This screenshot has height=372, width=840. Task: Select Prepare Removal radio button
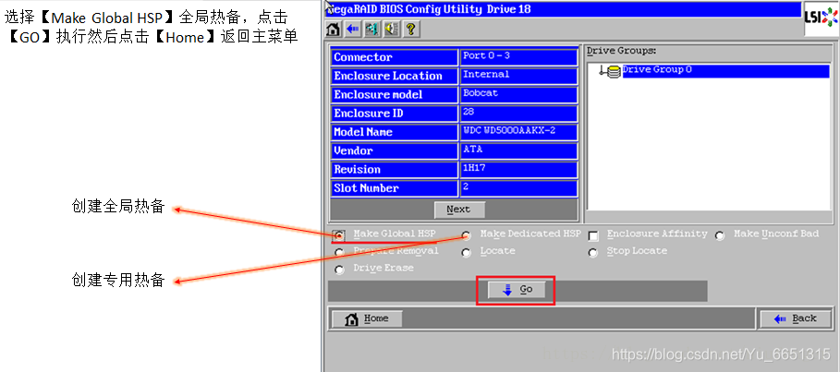(x=339, y=252)
